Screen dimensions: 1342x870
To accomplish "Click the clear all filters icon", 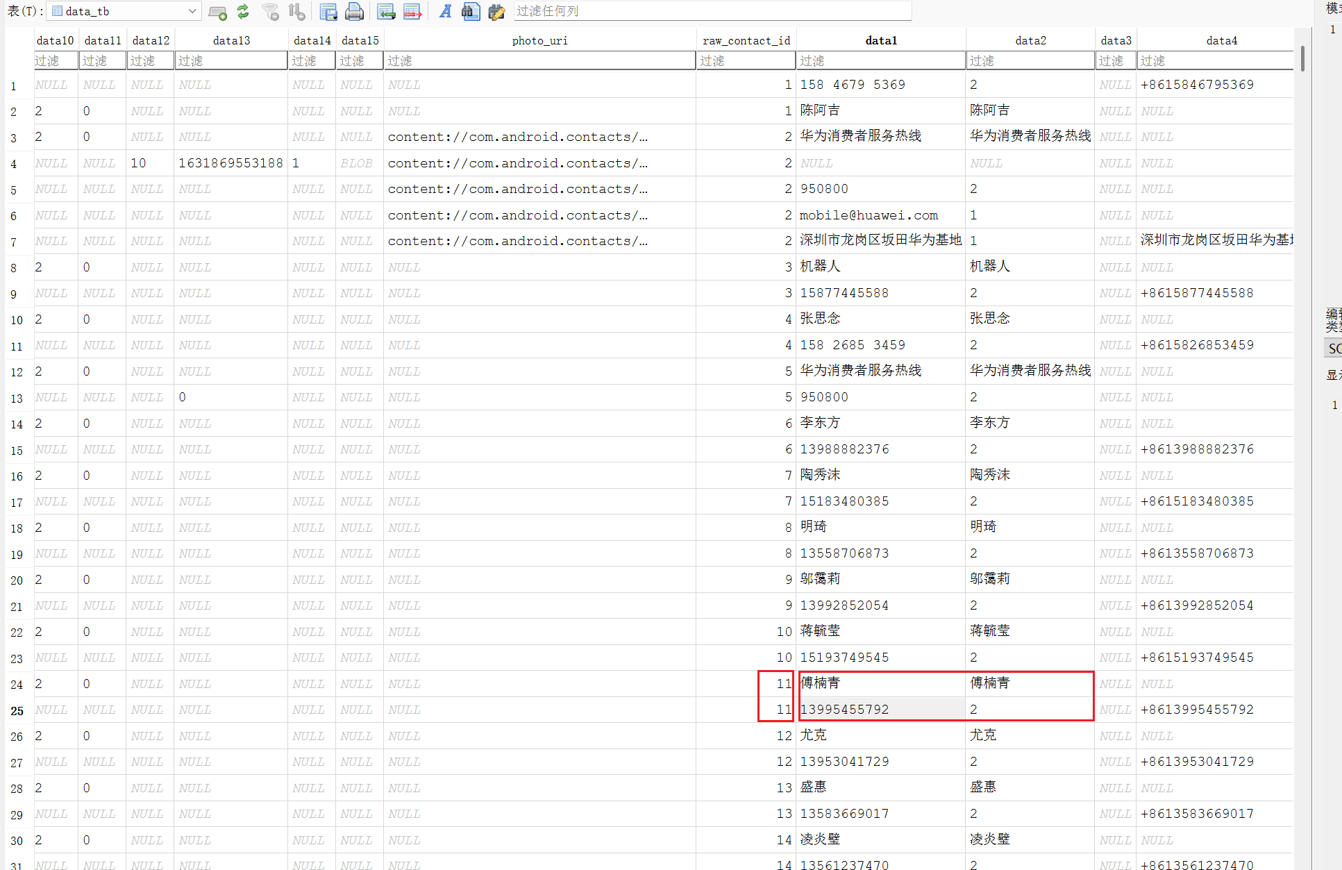I will pyautogui.click(x=271, y=11).
